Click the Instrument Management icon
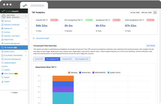The width and height of the screenshot is (161, 104). point(2,59)
